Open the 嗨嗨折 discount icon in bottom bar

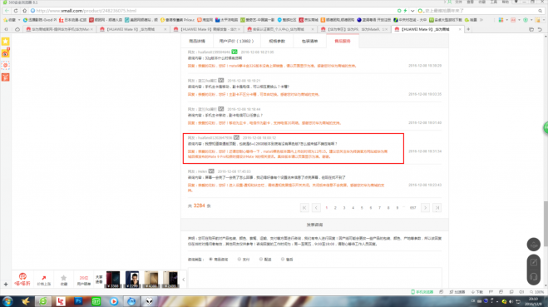point(22,280)
